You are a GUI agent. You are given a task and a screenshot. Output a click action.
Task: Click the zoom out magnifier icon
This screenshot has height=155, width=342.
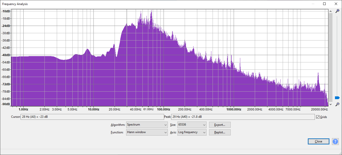(x=337, y=104)
